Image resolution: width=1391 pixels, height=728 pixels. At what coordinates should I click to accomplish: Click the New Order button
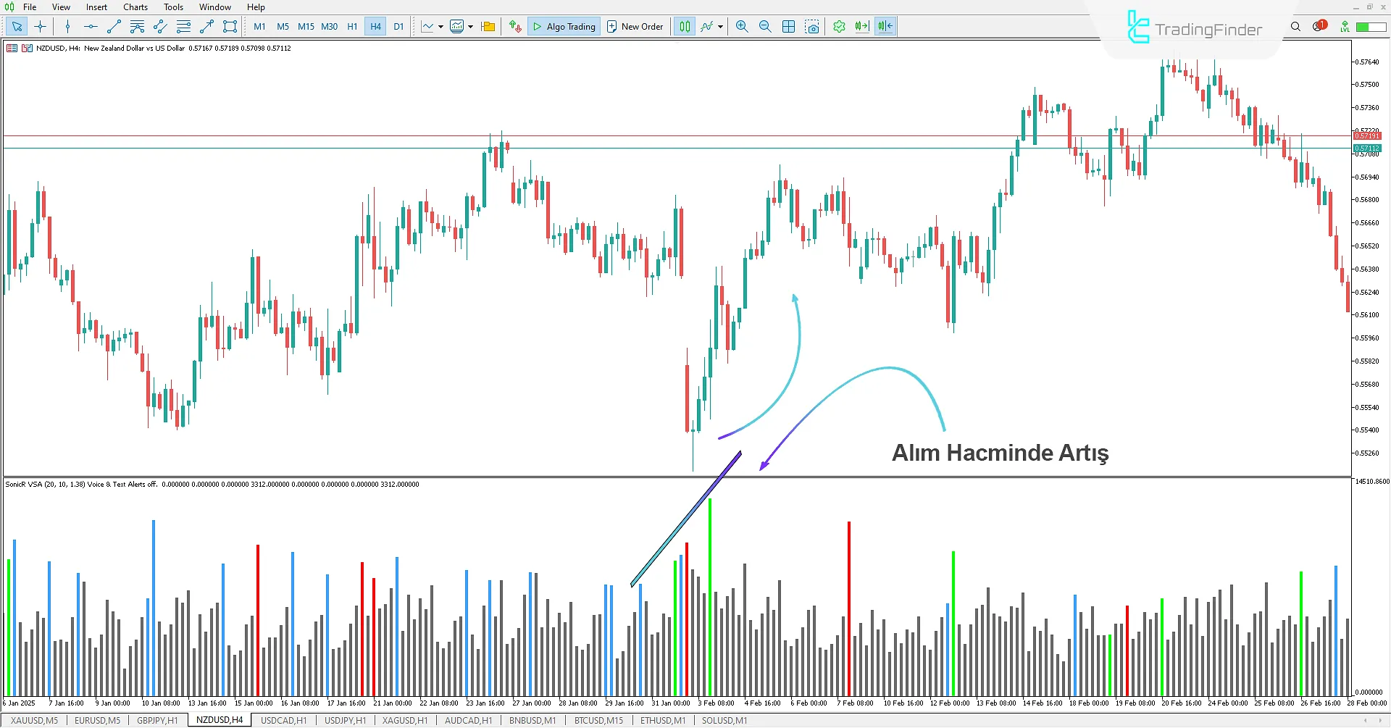[635, 27]
